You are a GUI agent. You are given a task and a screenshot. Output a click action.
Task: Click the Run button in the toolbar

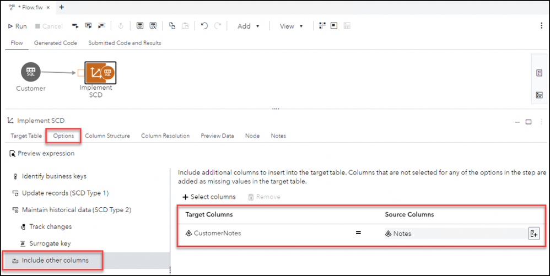click(x=17, y=26)
